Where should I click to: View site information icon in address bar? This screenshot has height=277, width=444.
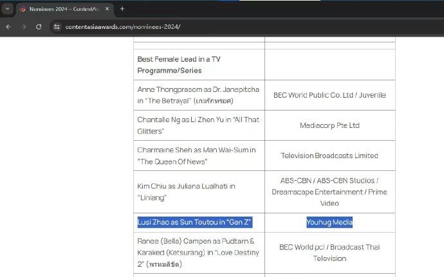click(x=57, y=26)
